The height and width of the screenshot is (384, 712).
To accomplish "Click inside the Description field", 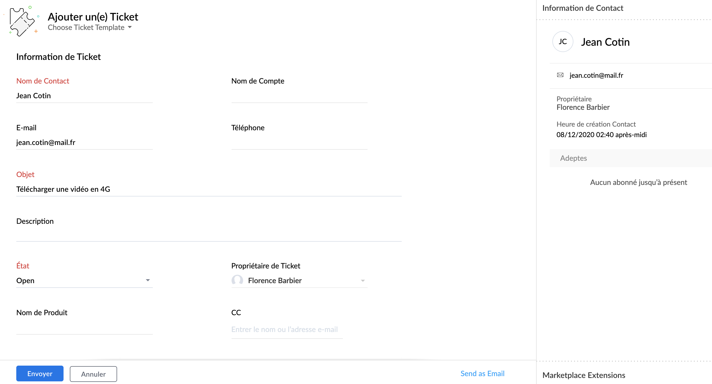I will click(x=208, y=235).
